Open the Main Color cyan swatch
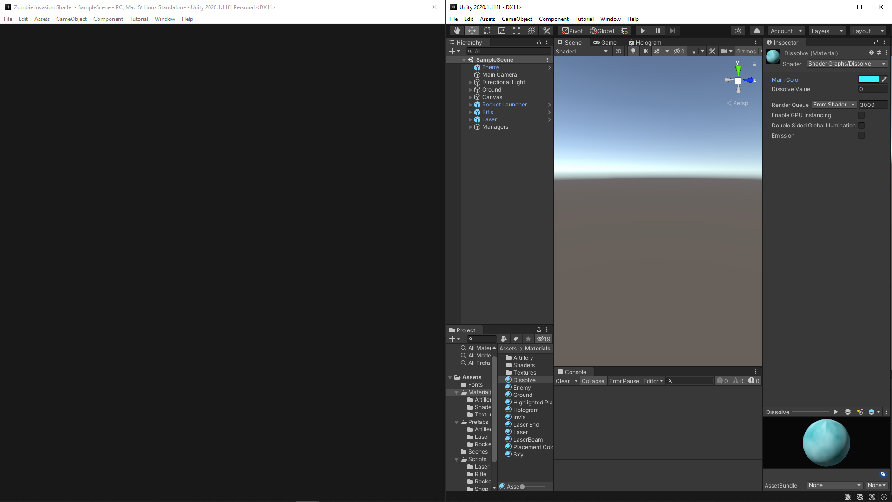This screenshot has height=502, width=892. click(x=868, y=79)
